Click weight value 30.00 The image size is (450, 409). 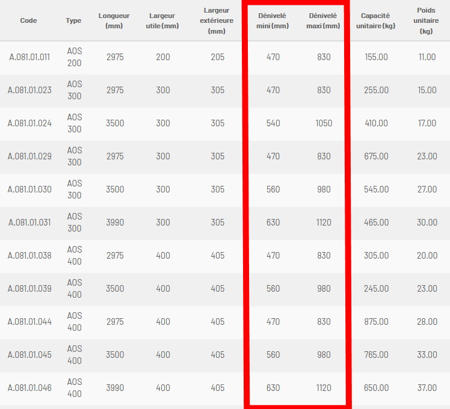click(427, 223)
